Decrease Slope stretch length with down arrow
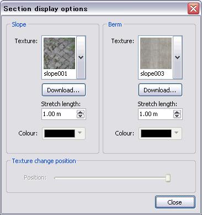 pyautogui.click(x=81, y=116)
